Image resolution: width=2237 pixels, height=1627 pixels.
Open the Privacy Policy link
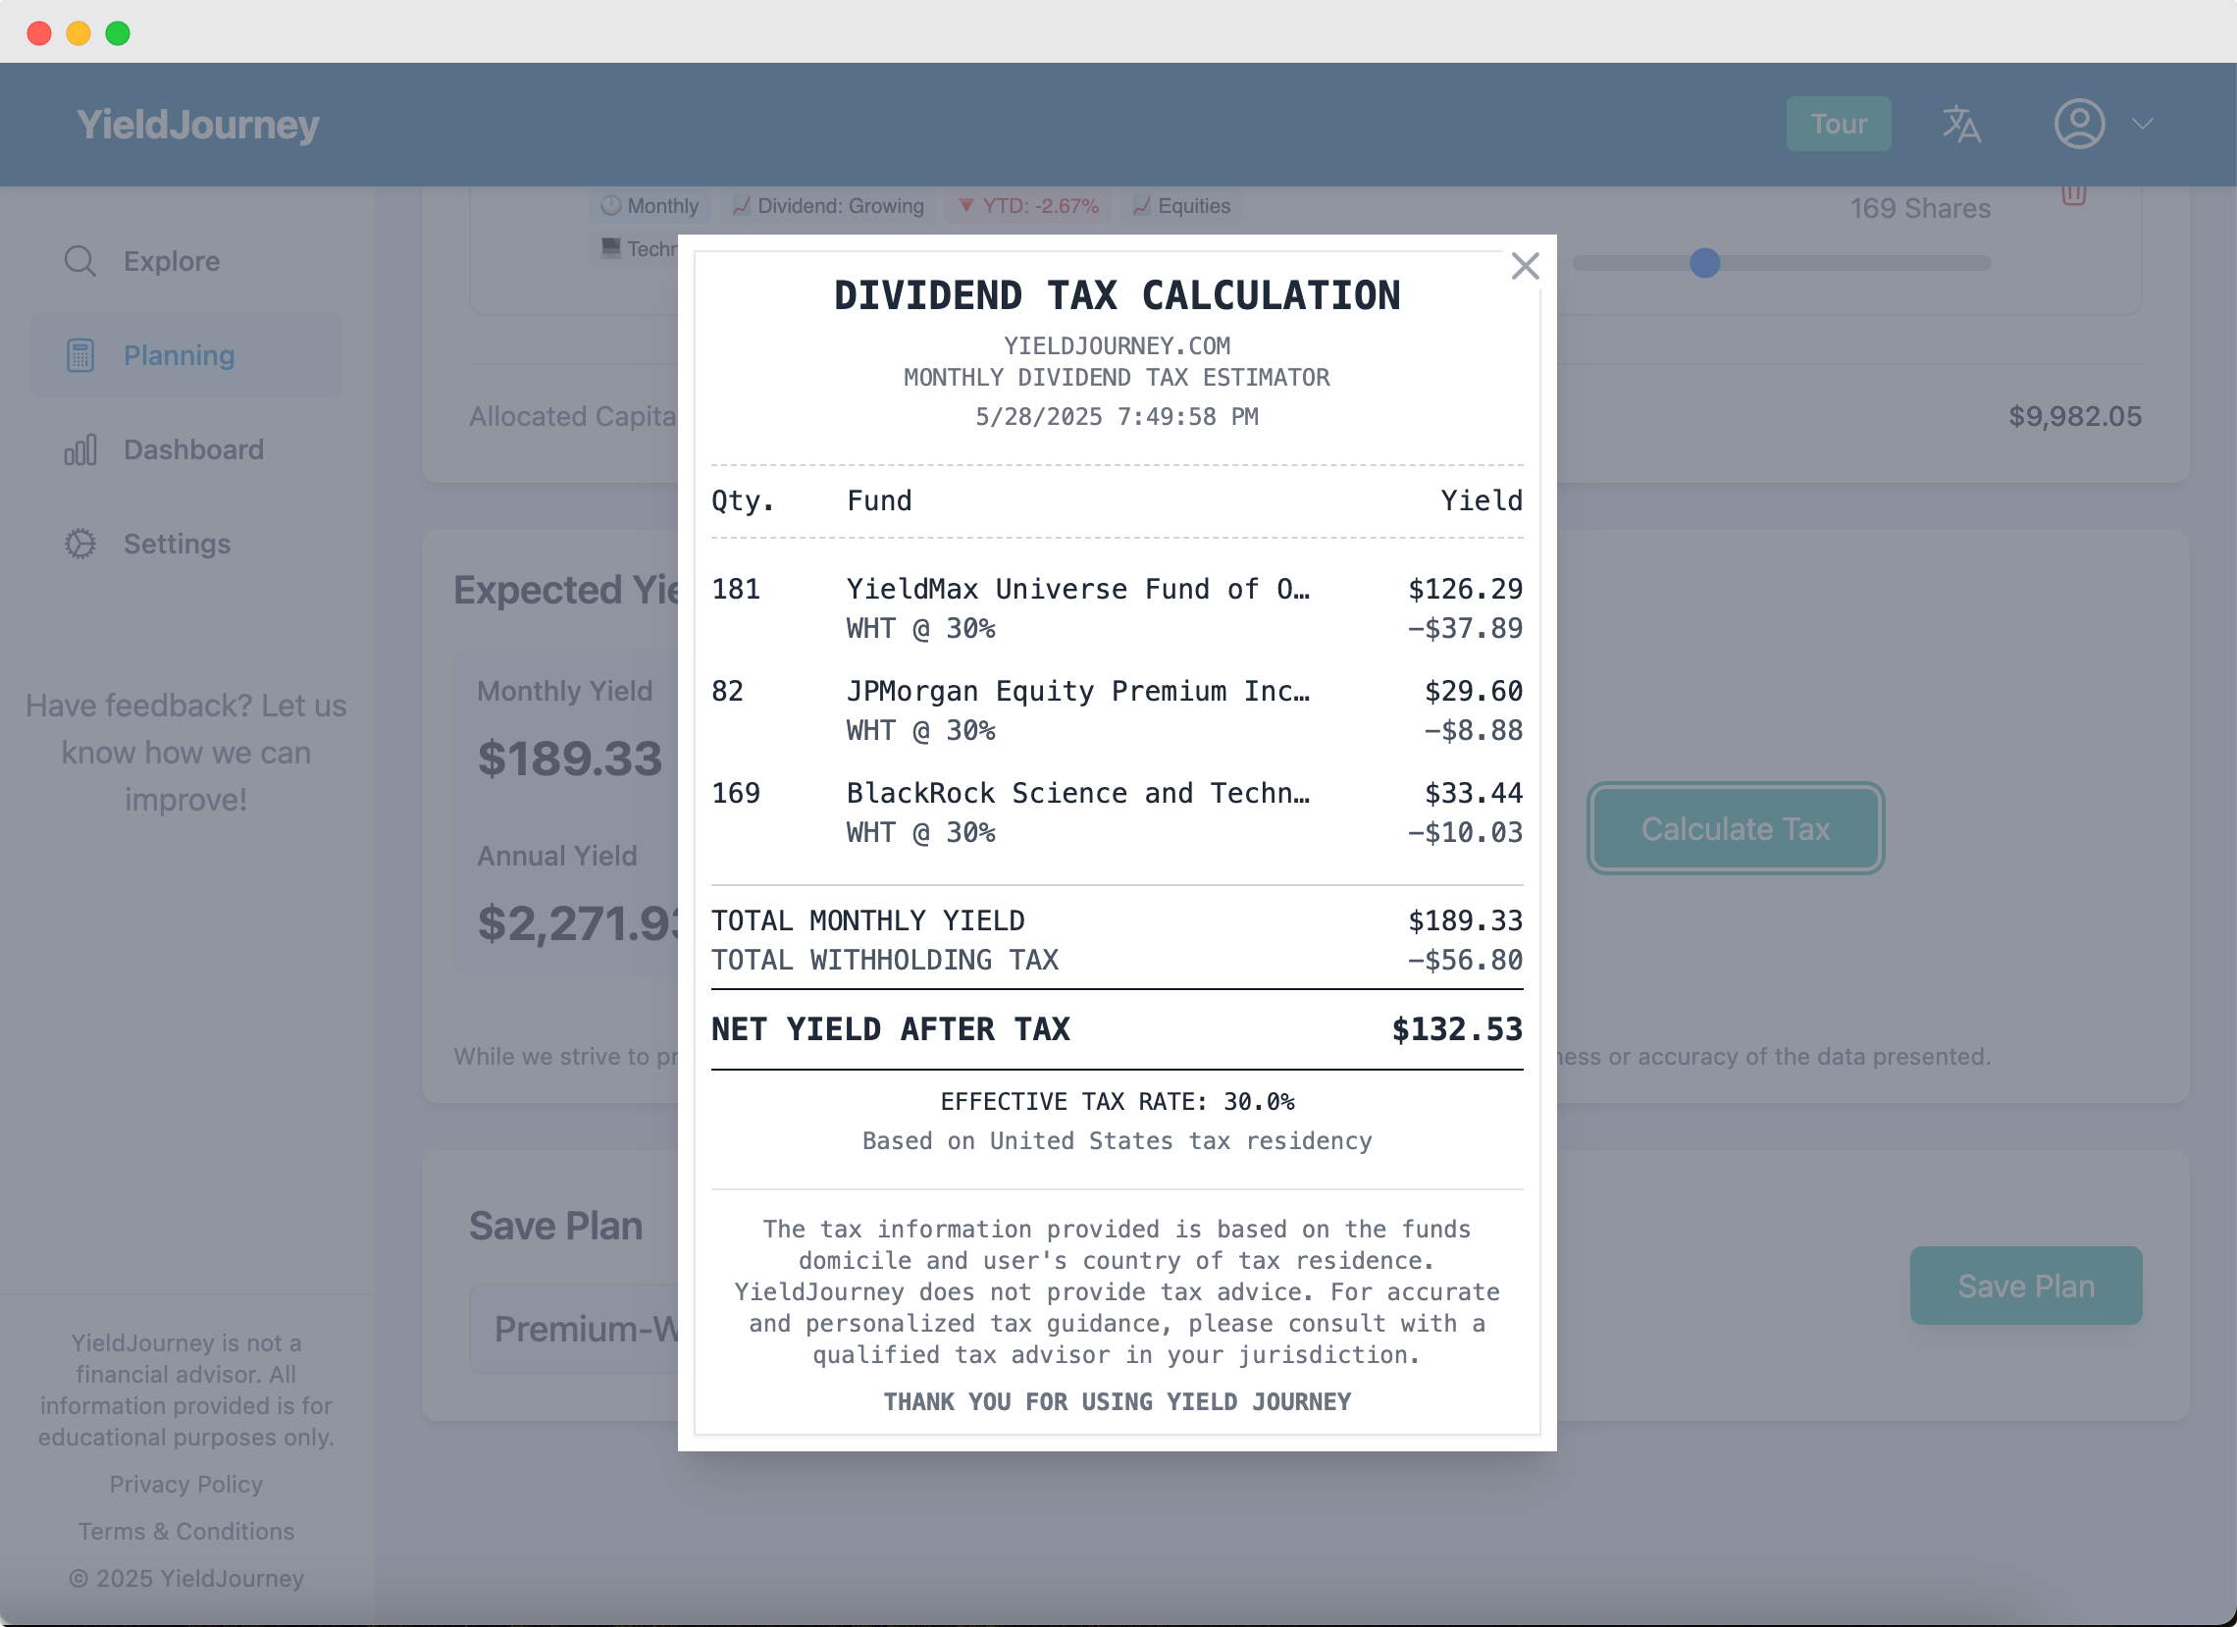[186, 1484]
